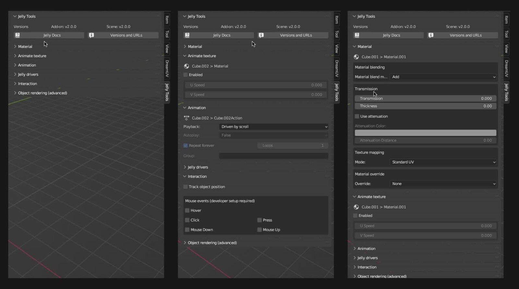Expand Object rendering (advanced) in left panel
Screen dimensions: 519x289
pos(15,93)
